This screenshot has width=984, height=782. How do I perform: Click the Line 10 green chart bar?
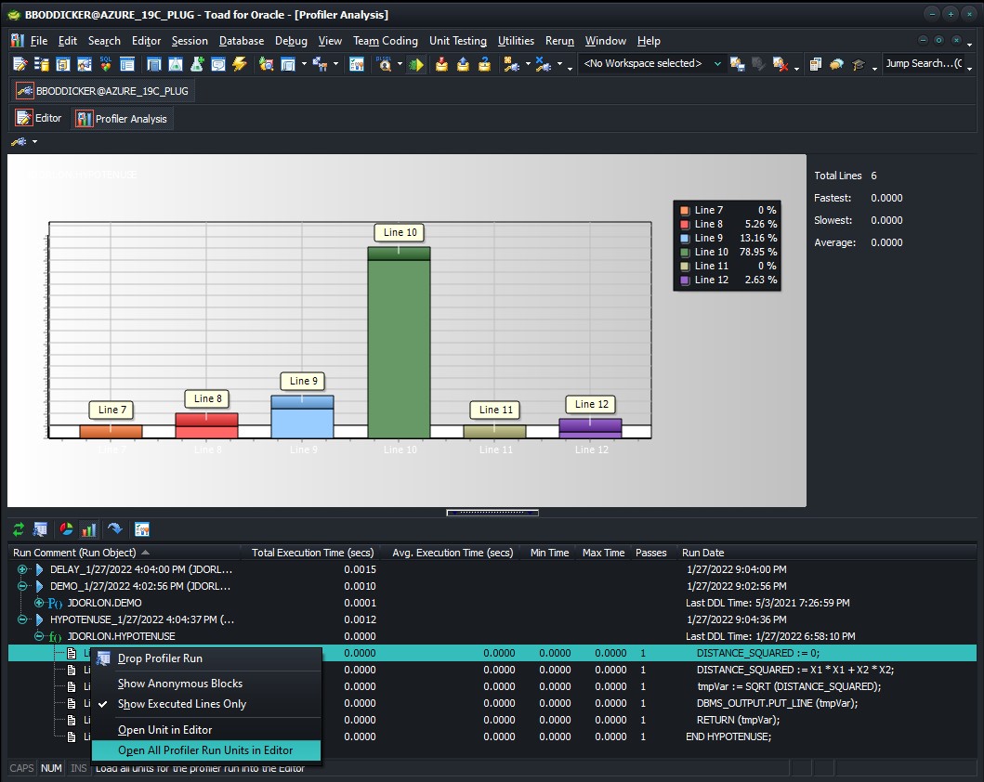pos(399,344)
